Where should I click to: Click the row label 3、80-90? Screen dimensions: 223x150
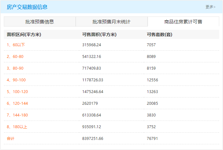pos(15,68)
